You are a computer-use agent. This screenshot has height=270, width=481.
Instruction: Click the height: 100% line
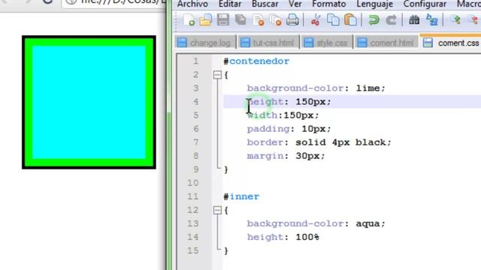283,237
